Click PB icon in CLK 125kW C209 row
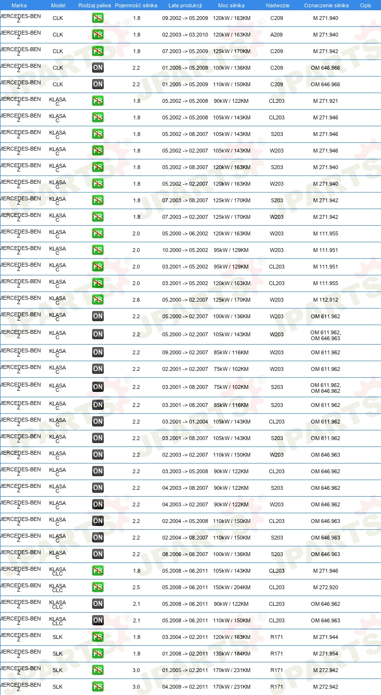The image size is (381, 695). coord(98,51)
